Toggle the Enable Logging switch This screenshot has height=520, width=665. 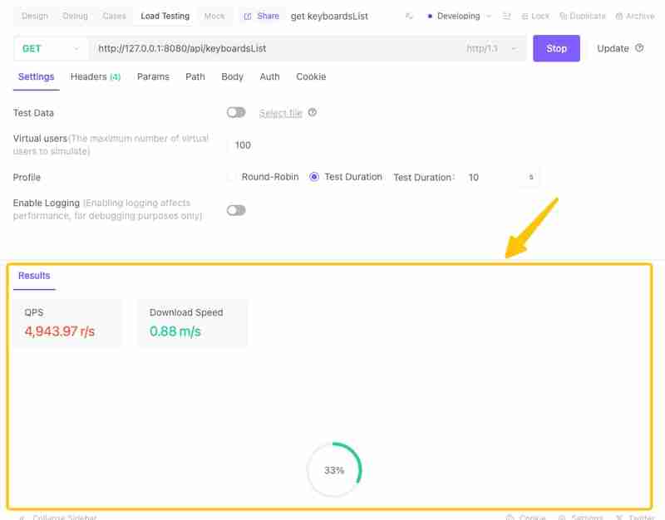pos(236,210)
